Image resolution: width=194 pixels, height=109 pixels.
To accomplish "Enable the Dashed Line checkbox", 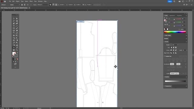I will [165, 56].
